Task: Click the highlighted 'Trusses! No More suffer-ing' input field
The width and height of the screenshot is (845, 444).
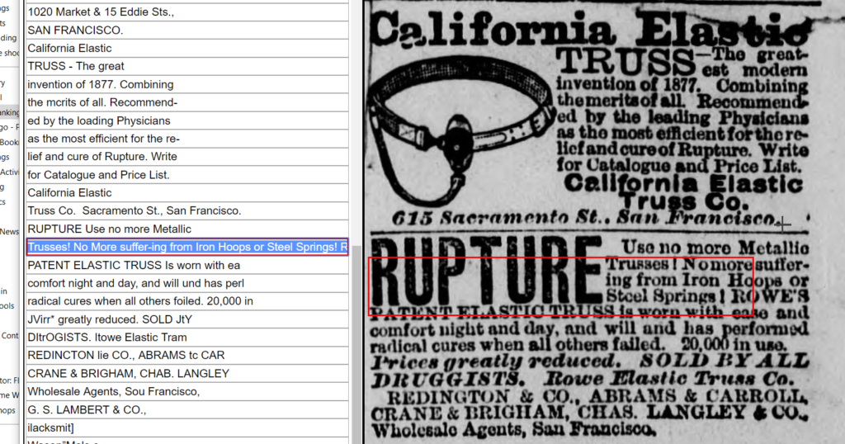Action: (187, 247)
